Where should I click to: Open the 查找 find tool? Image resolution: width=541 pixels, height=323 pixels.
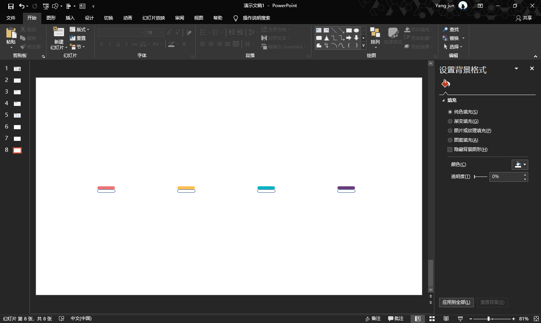451,29
